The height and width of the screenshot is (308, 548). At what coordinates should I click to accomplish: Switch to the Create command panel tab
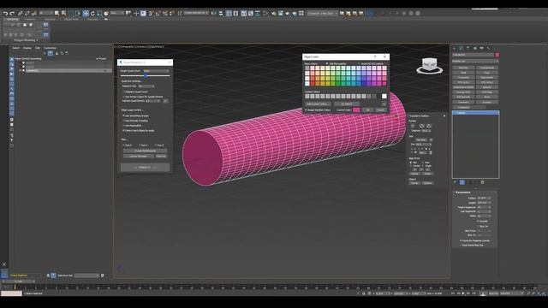pyautogui.click(x=454, y=48)
